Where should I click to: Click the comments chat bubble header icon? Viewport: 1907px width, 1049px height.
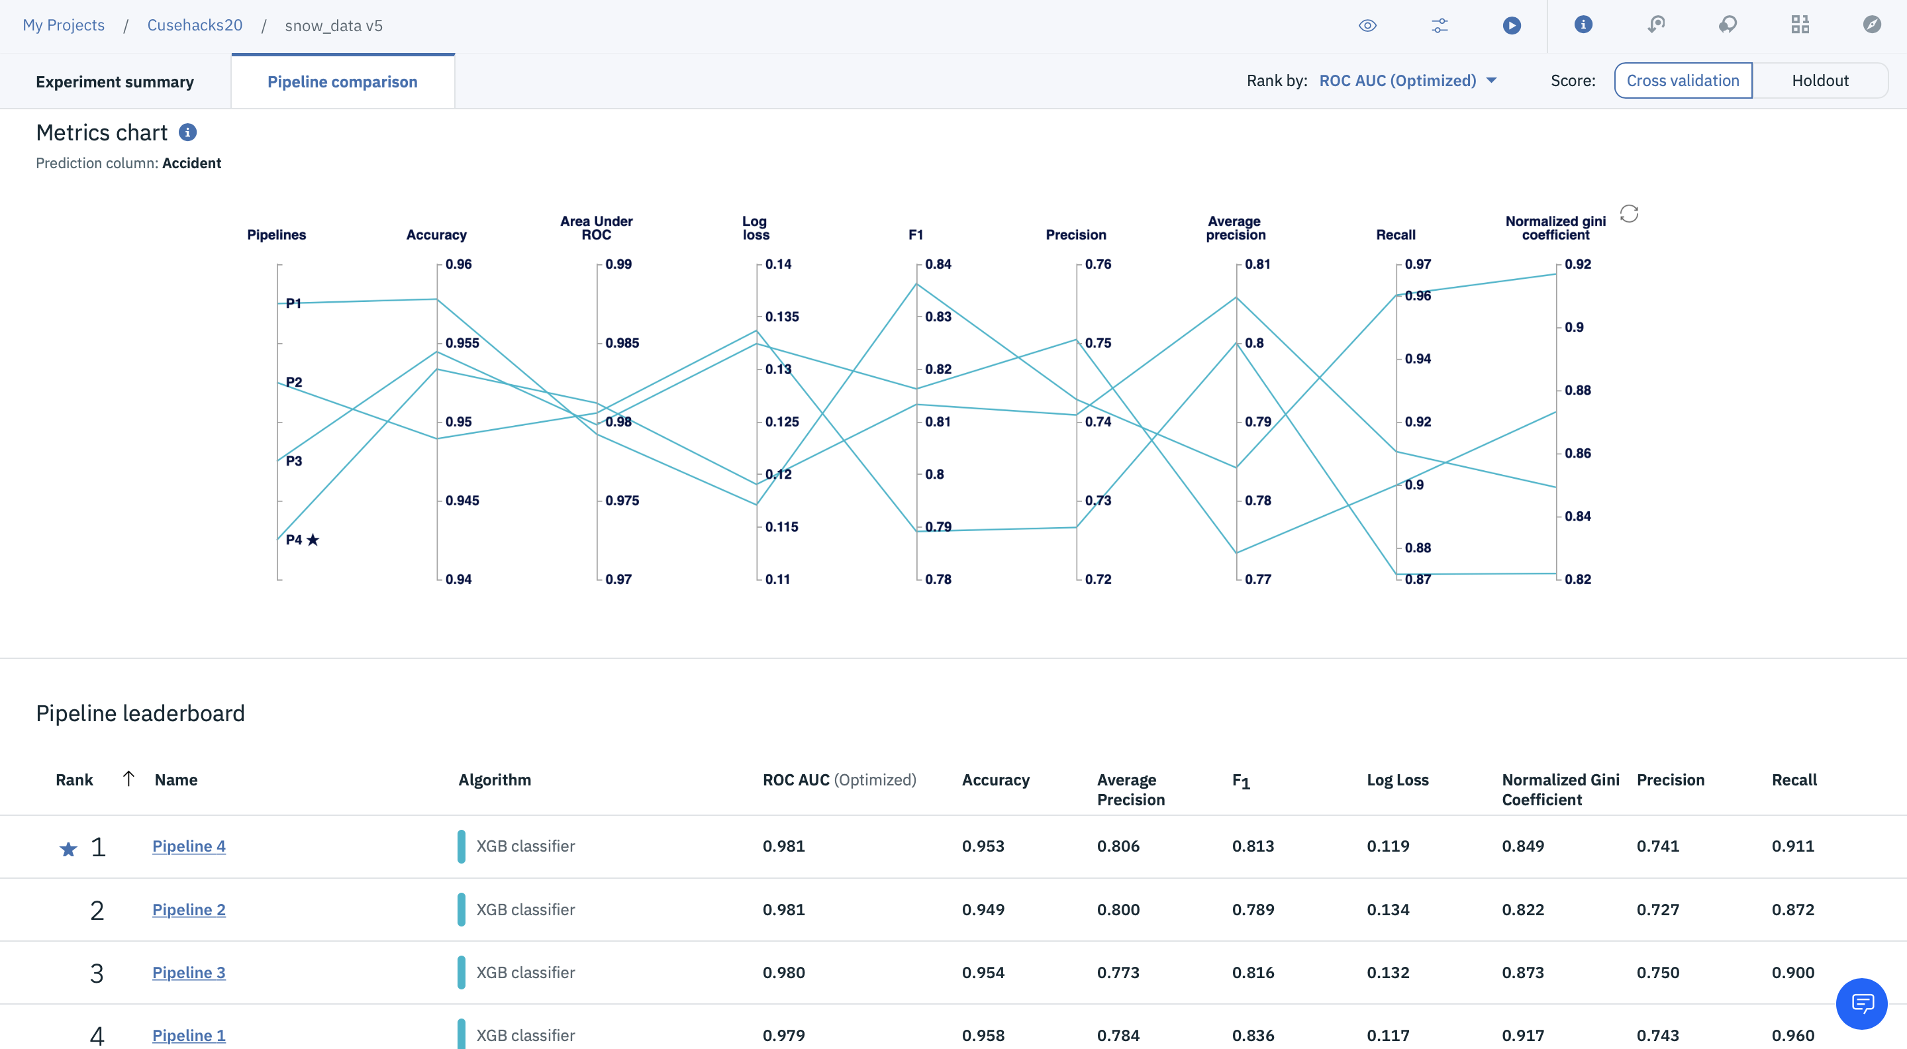point(1728,25)
